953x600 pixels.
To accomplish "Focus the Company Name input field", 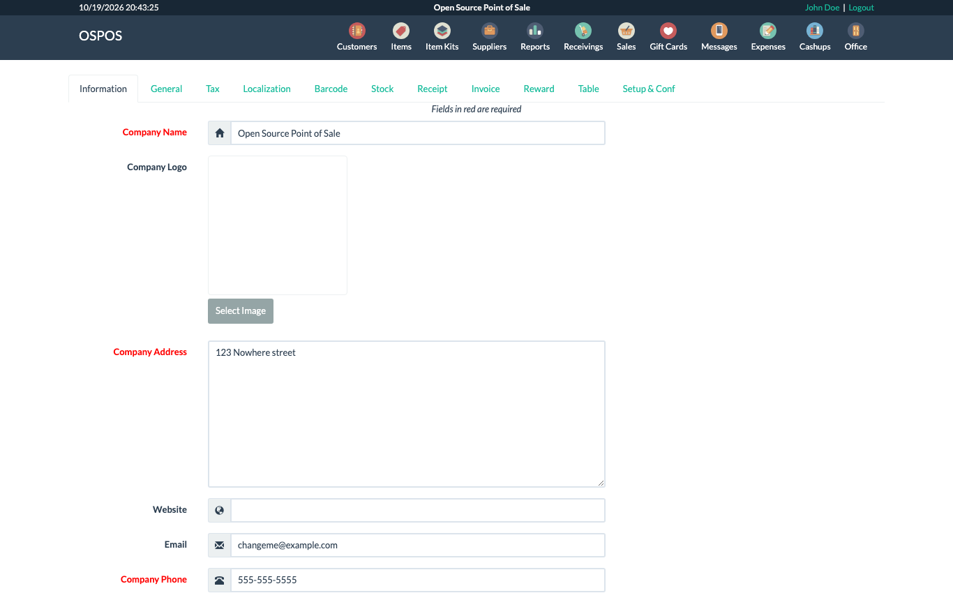I will [x=418, y=133].
